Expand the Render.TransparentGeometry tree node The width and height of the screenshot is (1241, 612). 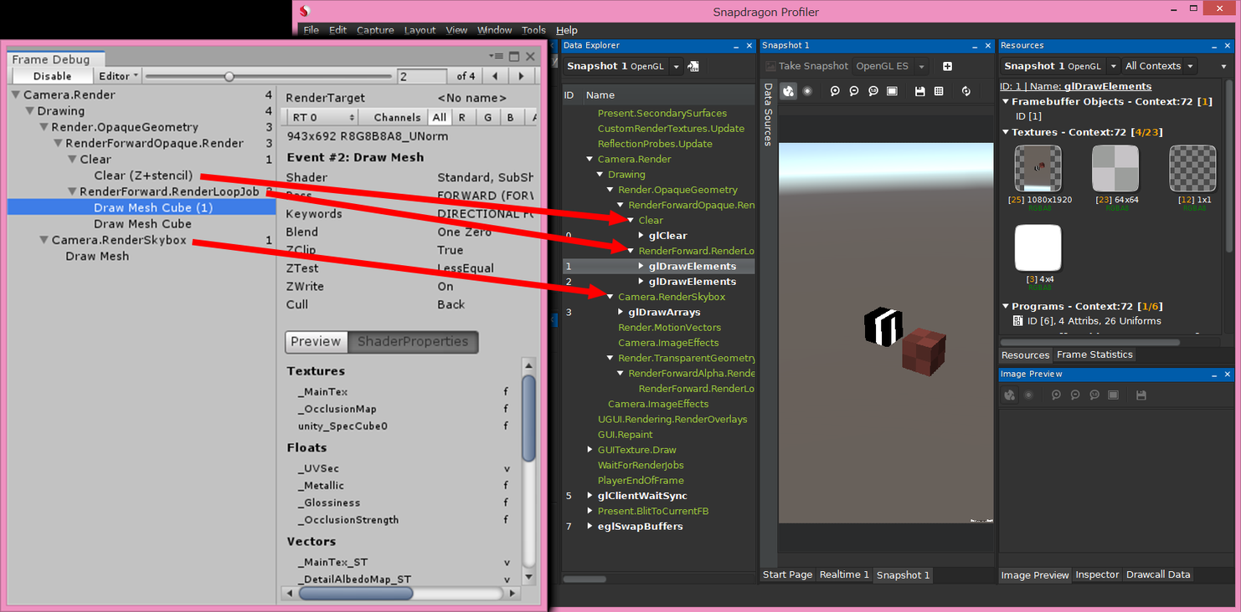coord(610,358)
